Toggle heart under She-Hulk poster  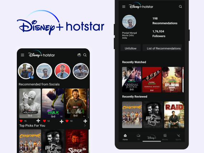44,121
